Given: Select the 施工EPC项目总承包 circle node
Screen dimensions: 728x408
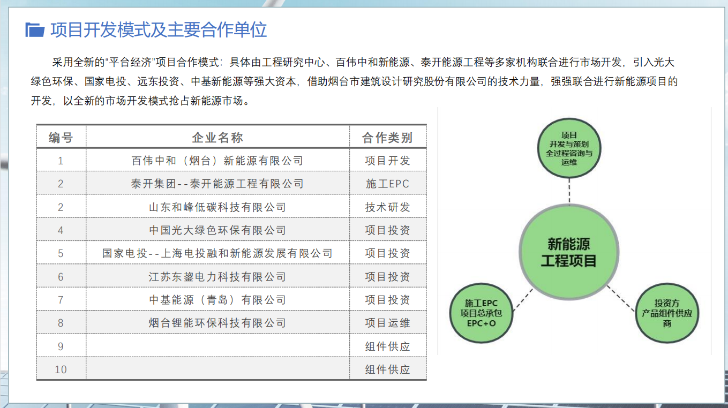Looking at the screenshot, I should click(481, 313).
